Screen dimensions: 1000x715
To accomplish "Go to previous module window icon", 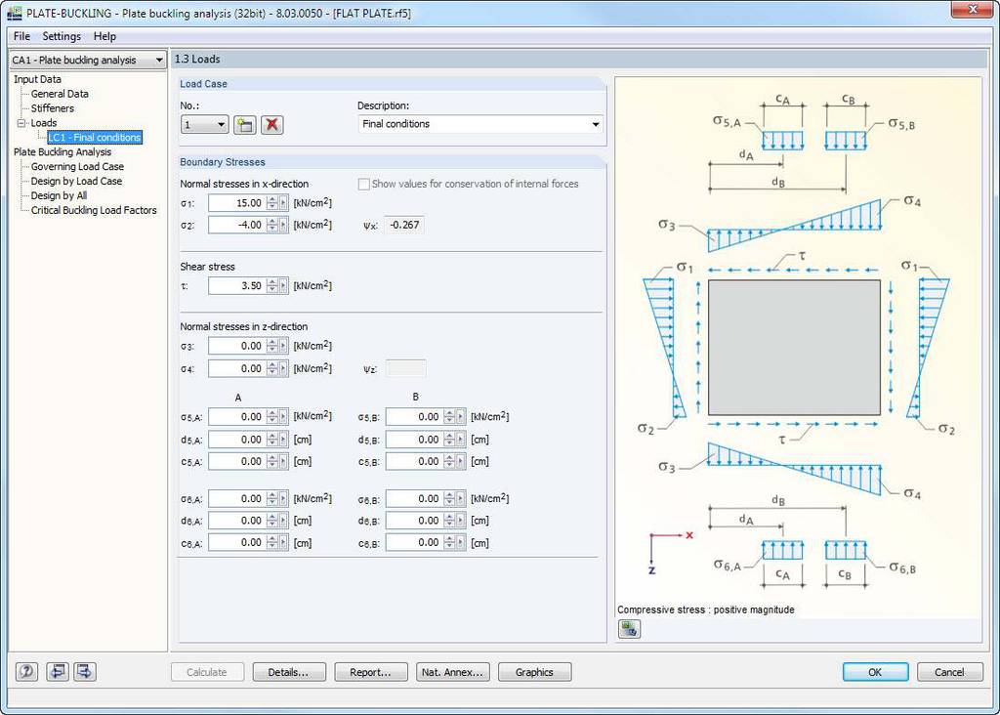I will (x=58, y=672).
